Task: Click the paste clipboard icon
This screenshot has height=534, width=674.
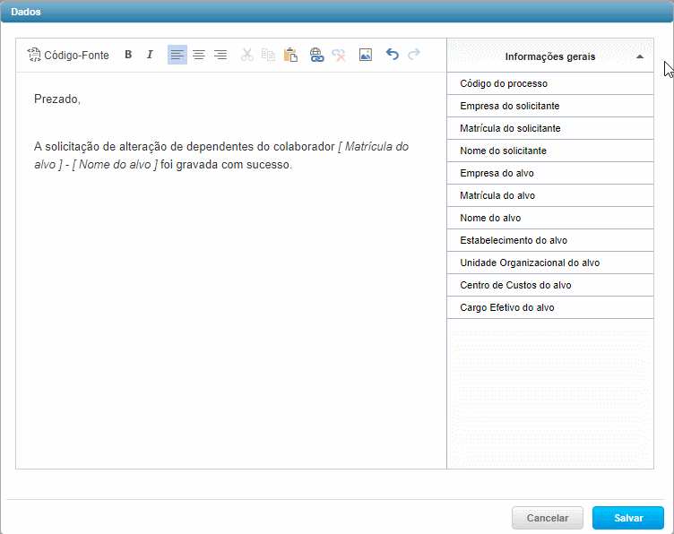Action: pyautogui.click(x=290, y=55)
